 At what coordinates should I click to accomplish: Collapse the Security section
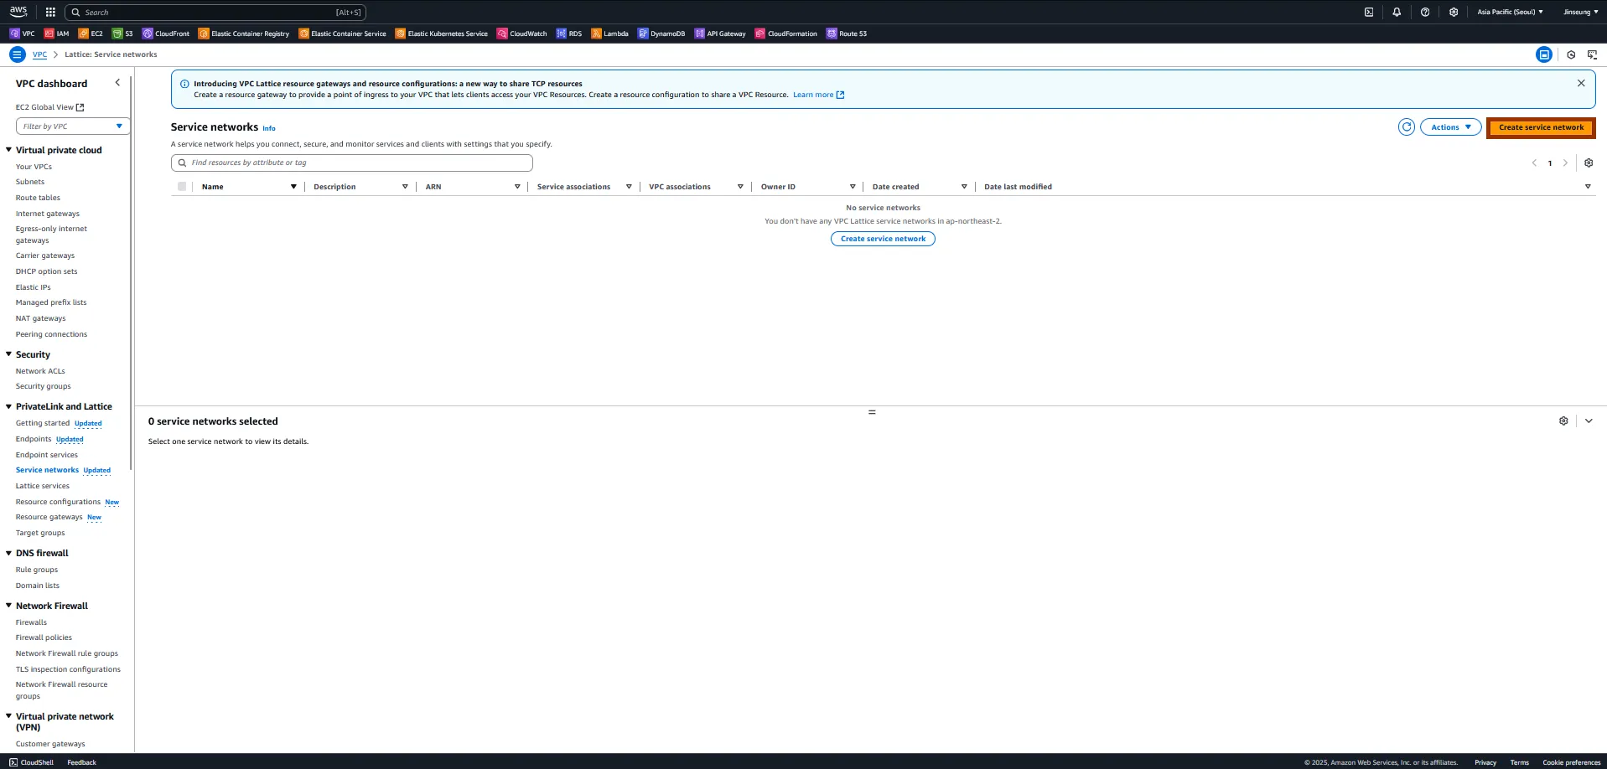click(x=8, y=354)
